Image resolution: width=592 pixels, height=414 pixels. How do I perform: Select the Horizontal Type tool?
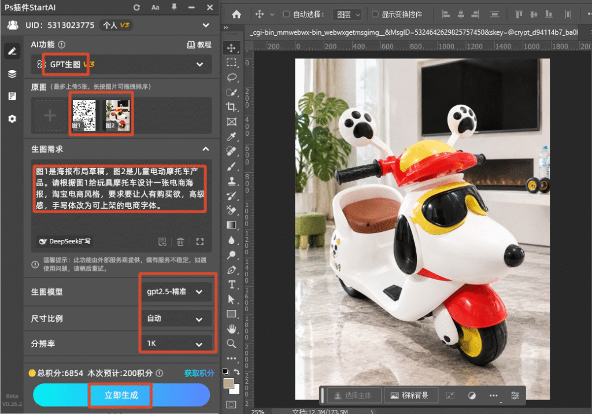click(x=231, y=284)
